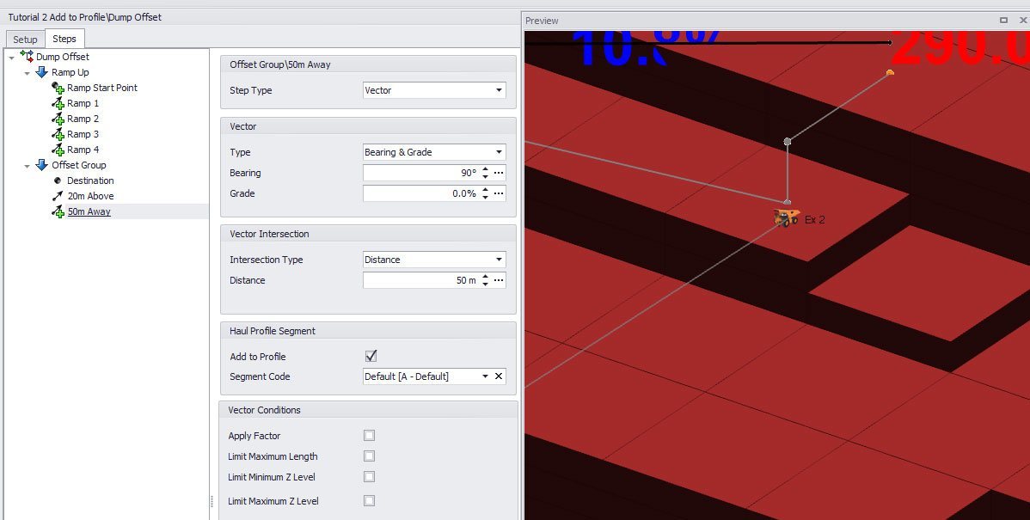The image size is (1030, 520).
Task: Click the Offset Group blue arrow icon
Action: 42,165
